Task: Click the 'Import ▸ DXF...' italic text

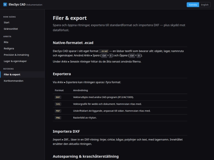Action: [61, 139]
